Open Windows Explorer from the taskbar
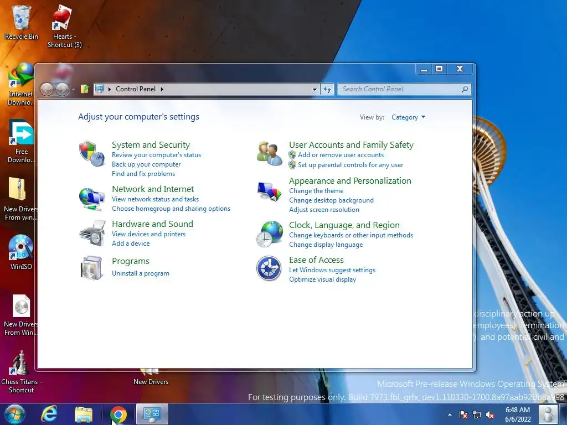The width and height of the screenshot is (567, 425). point(84,414)
